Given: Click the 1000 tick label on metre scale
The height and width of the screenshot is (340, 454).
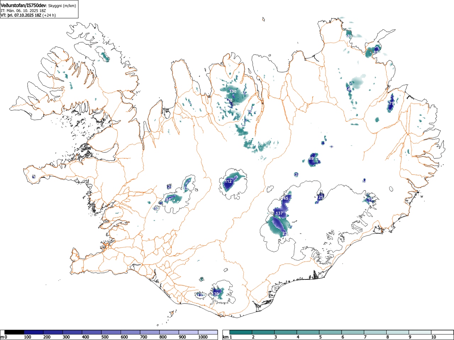Looking at the screenshot, I should coord(203,337).
